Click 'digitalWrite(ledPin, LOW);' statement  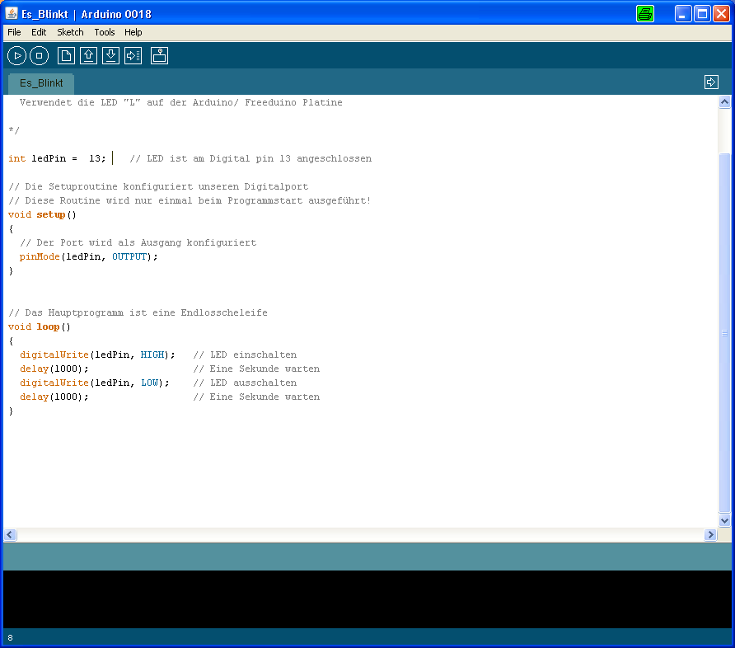pos(94,383)
